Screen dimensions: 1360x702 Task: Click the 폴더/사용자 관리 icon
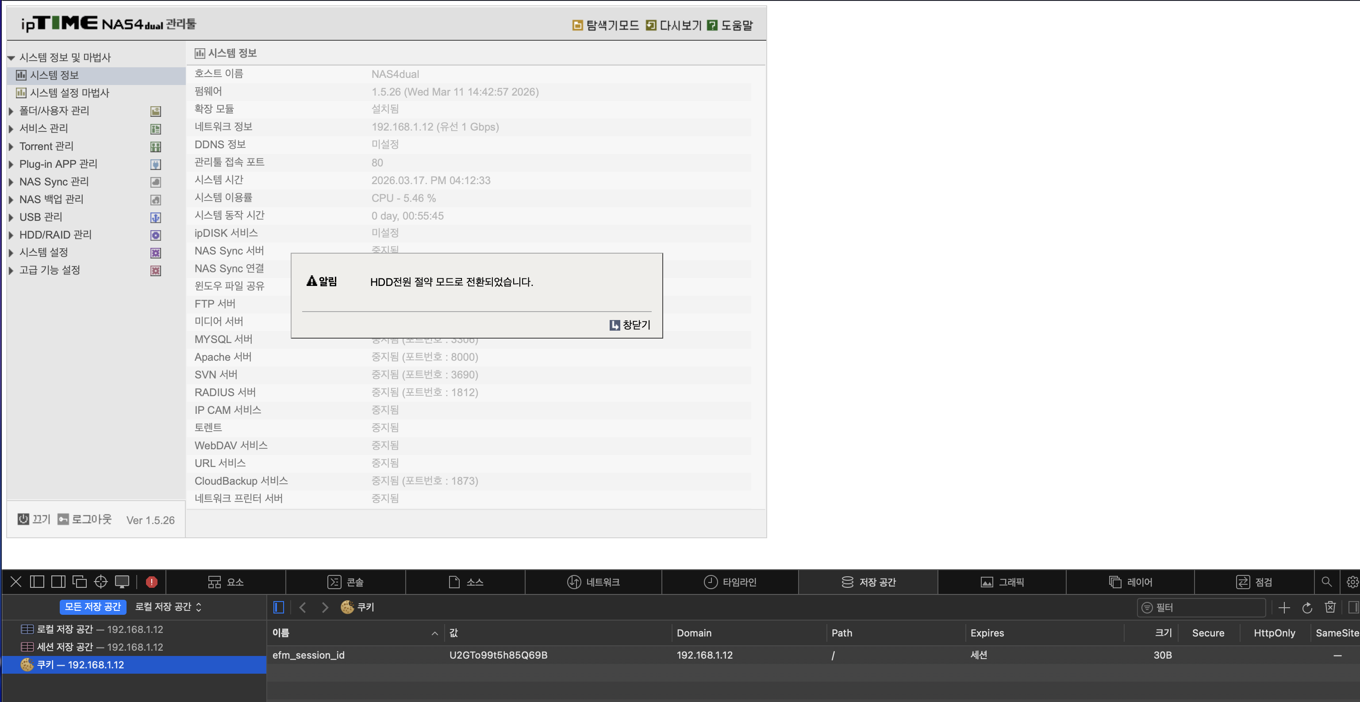156,111
